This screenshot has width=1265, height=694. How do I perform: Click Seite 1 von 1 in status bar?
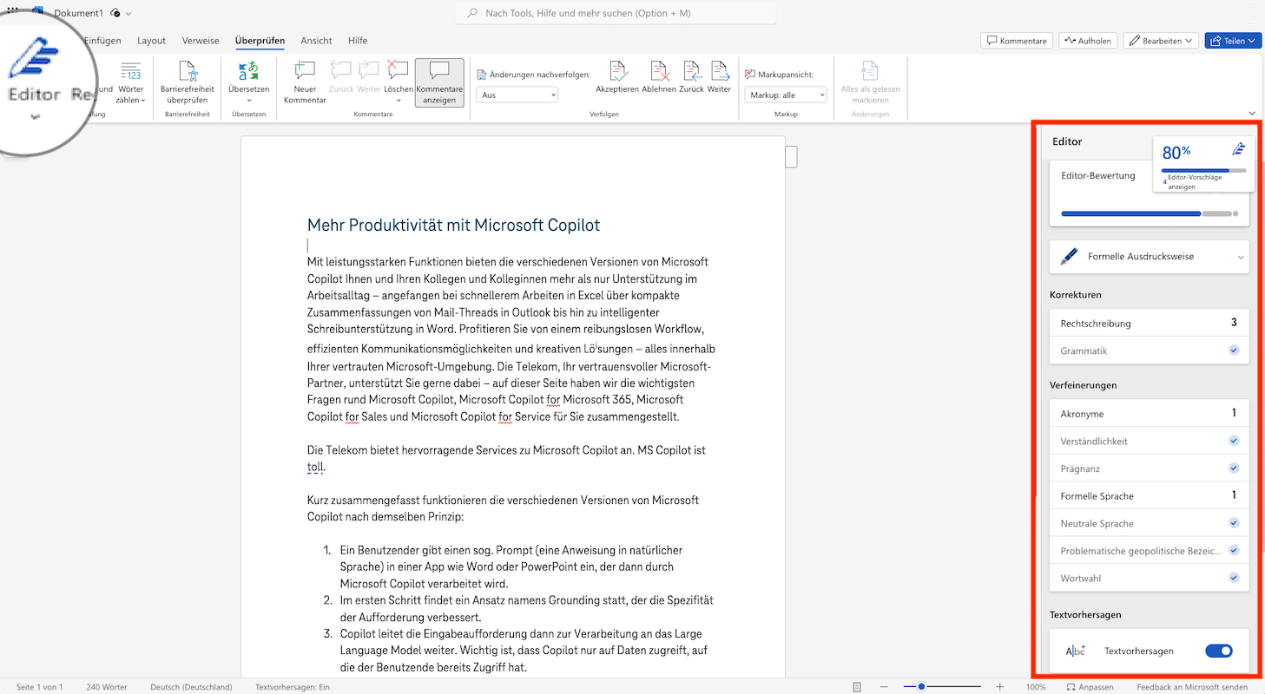tap(40, 687)
